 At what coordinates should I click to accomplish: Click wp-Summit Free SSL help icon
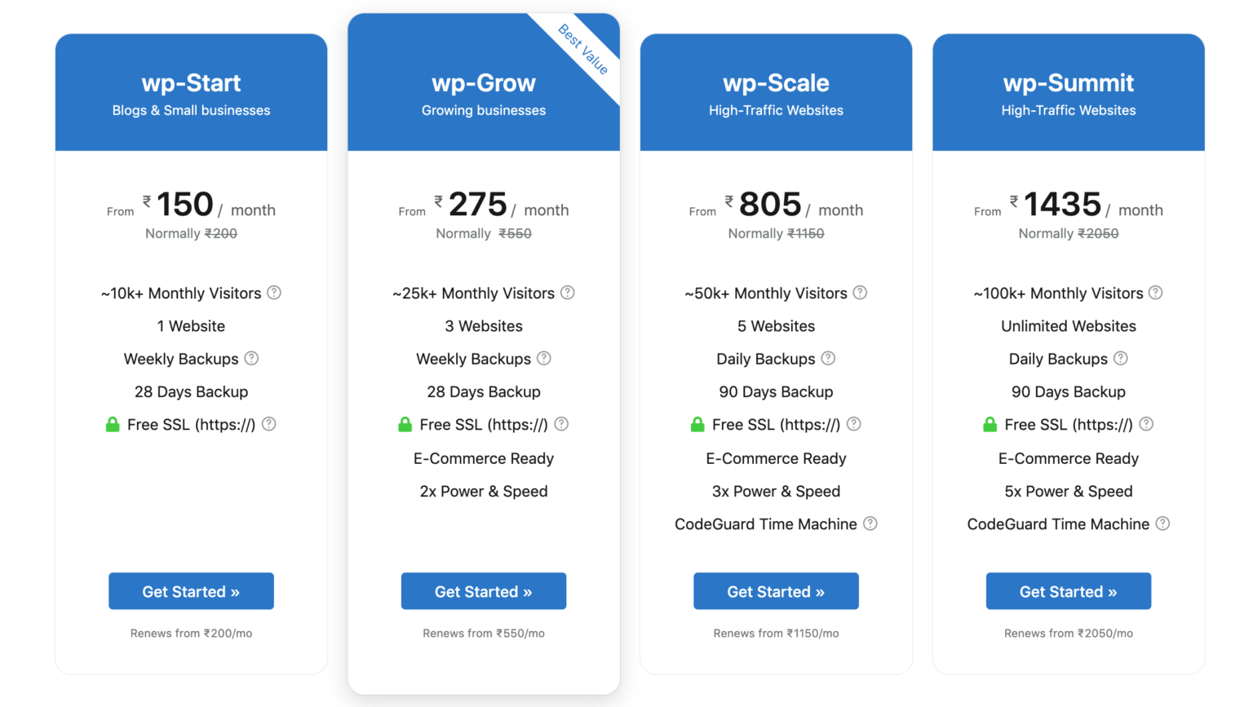click(1146, 424)
